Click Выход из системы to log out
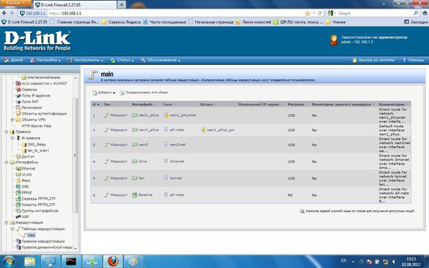 click(374, 60)
